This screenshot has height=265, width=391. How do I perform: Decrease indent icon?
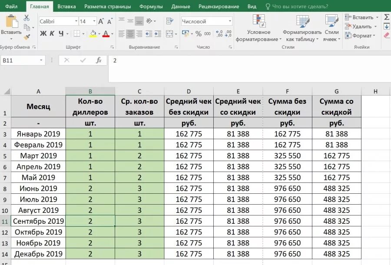pos(149,33)
